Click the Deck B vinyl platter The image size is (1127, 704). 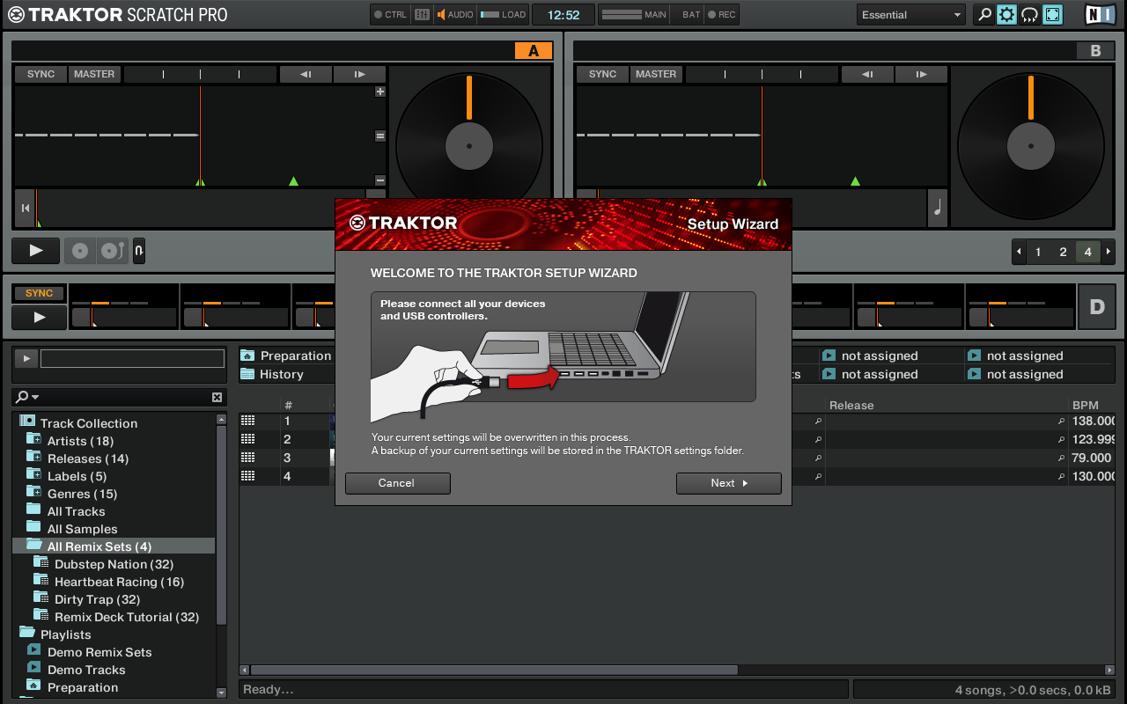coord(1030,145)
